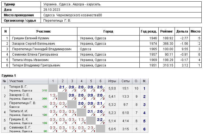Click the Рейтинг column header

[166, 31]
